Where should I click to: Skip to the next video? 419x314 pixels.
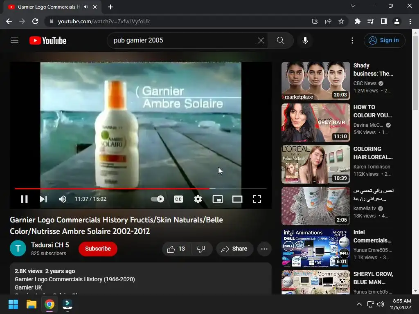click(43, 199)
